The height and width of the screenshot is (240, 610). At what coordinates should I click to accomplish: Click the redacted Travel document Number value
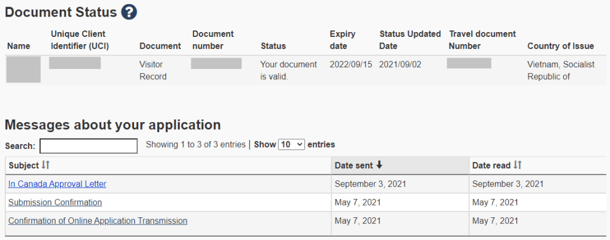[x=469, y=63]
